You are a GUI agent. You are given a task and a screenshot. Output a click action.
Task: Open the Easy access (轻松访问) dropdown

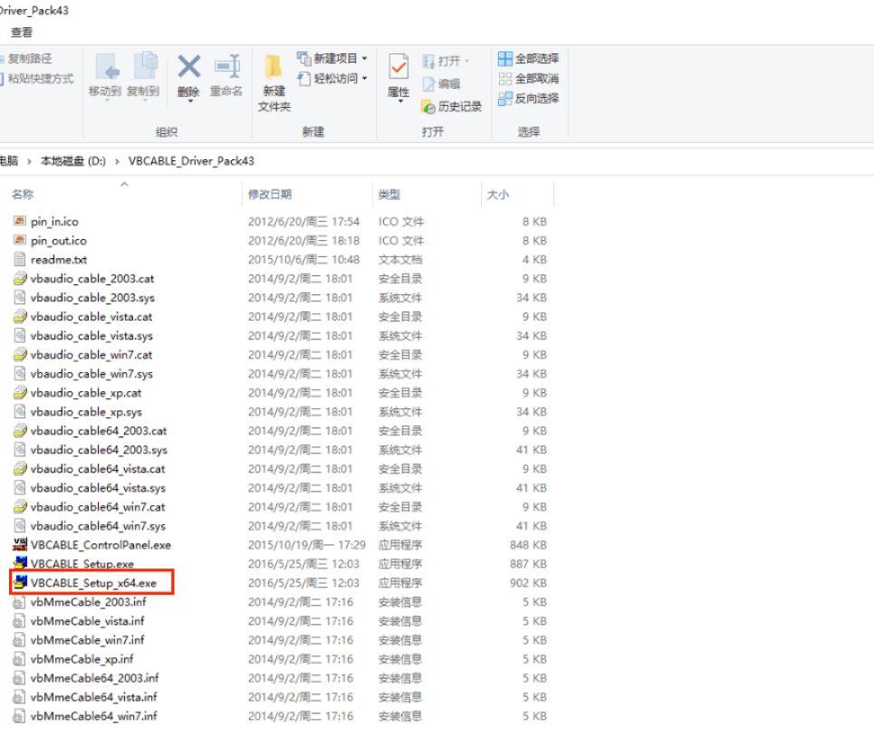click(x=332, y=79)
